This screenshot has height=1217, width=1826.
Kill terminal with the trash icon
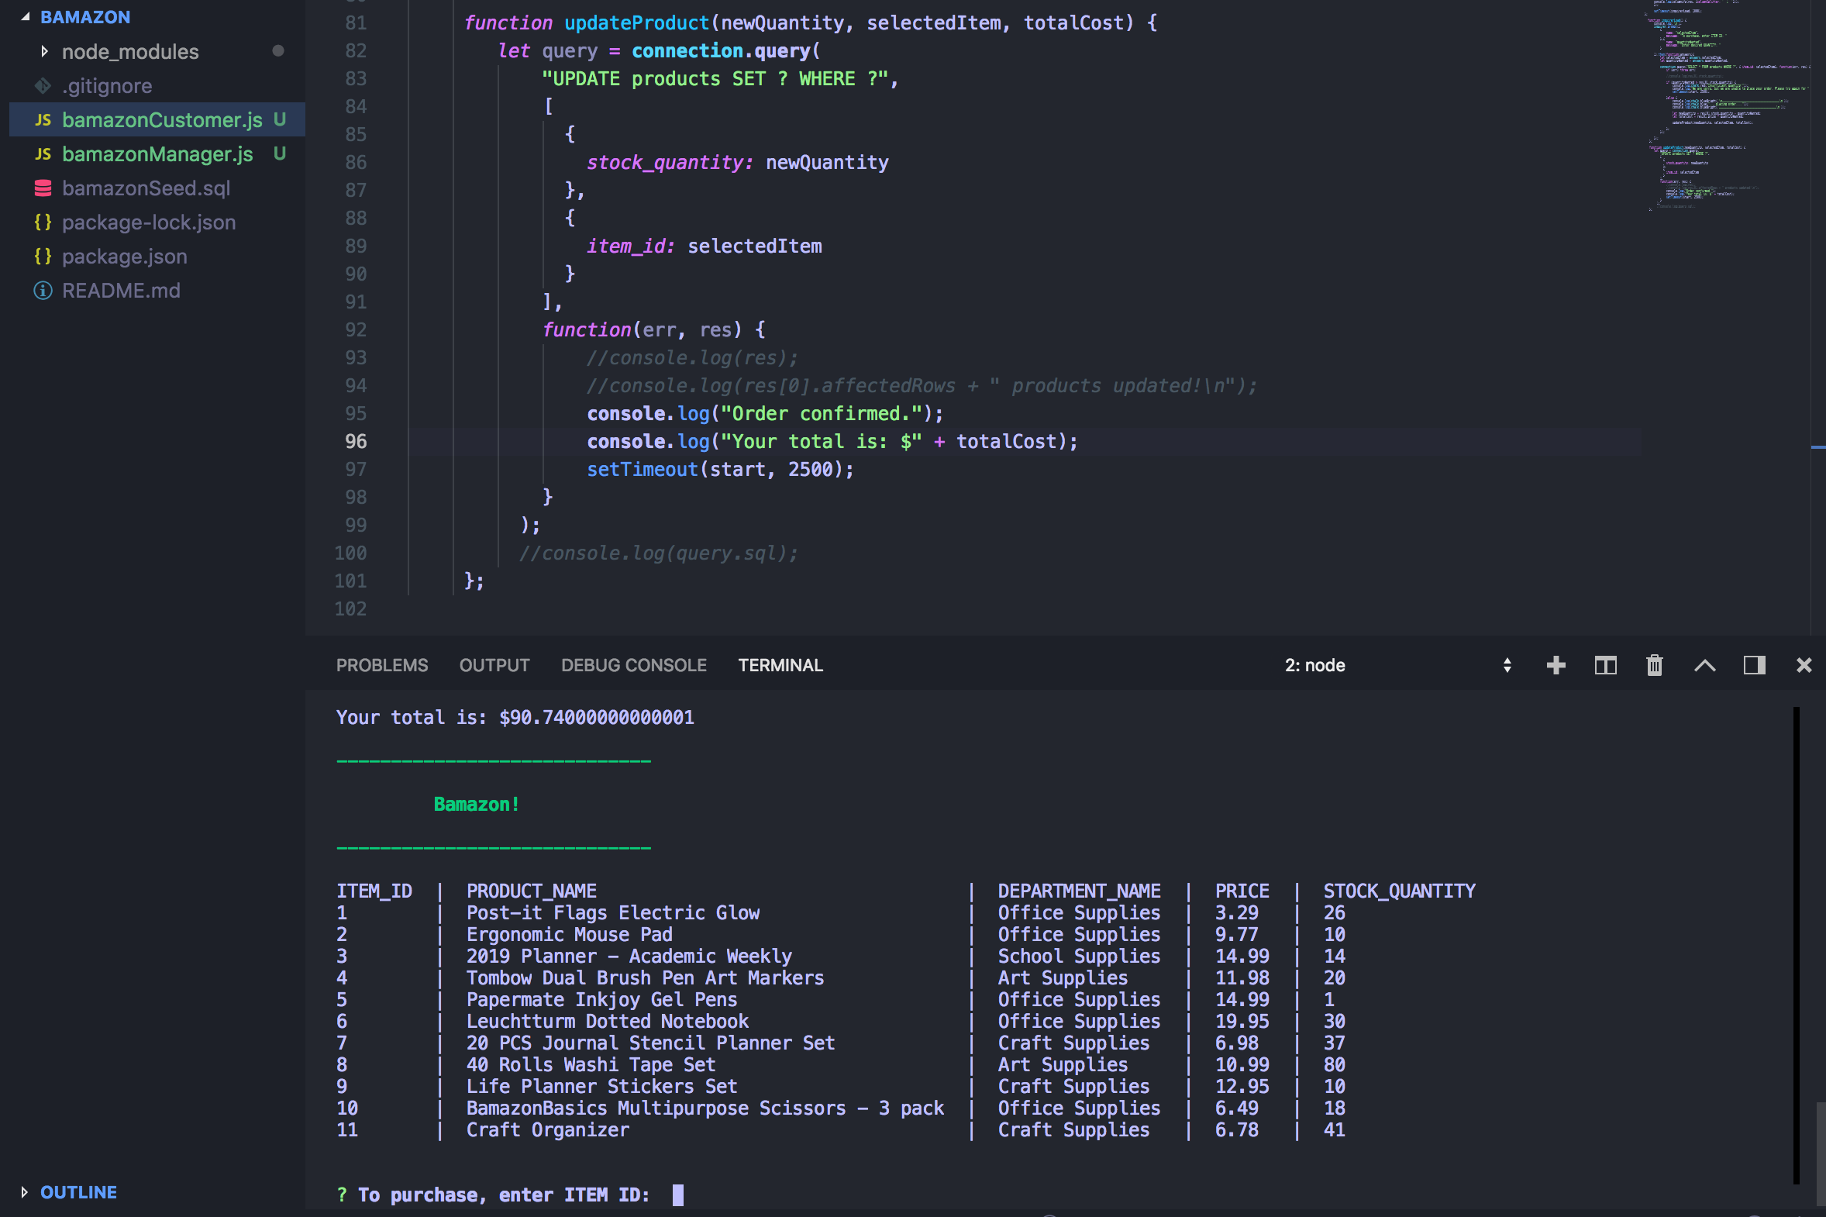pyautogui.click(x=1655, y=665)
